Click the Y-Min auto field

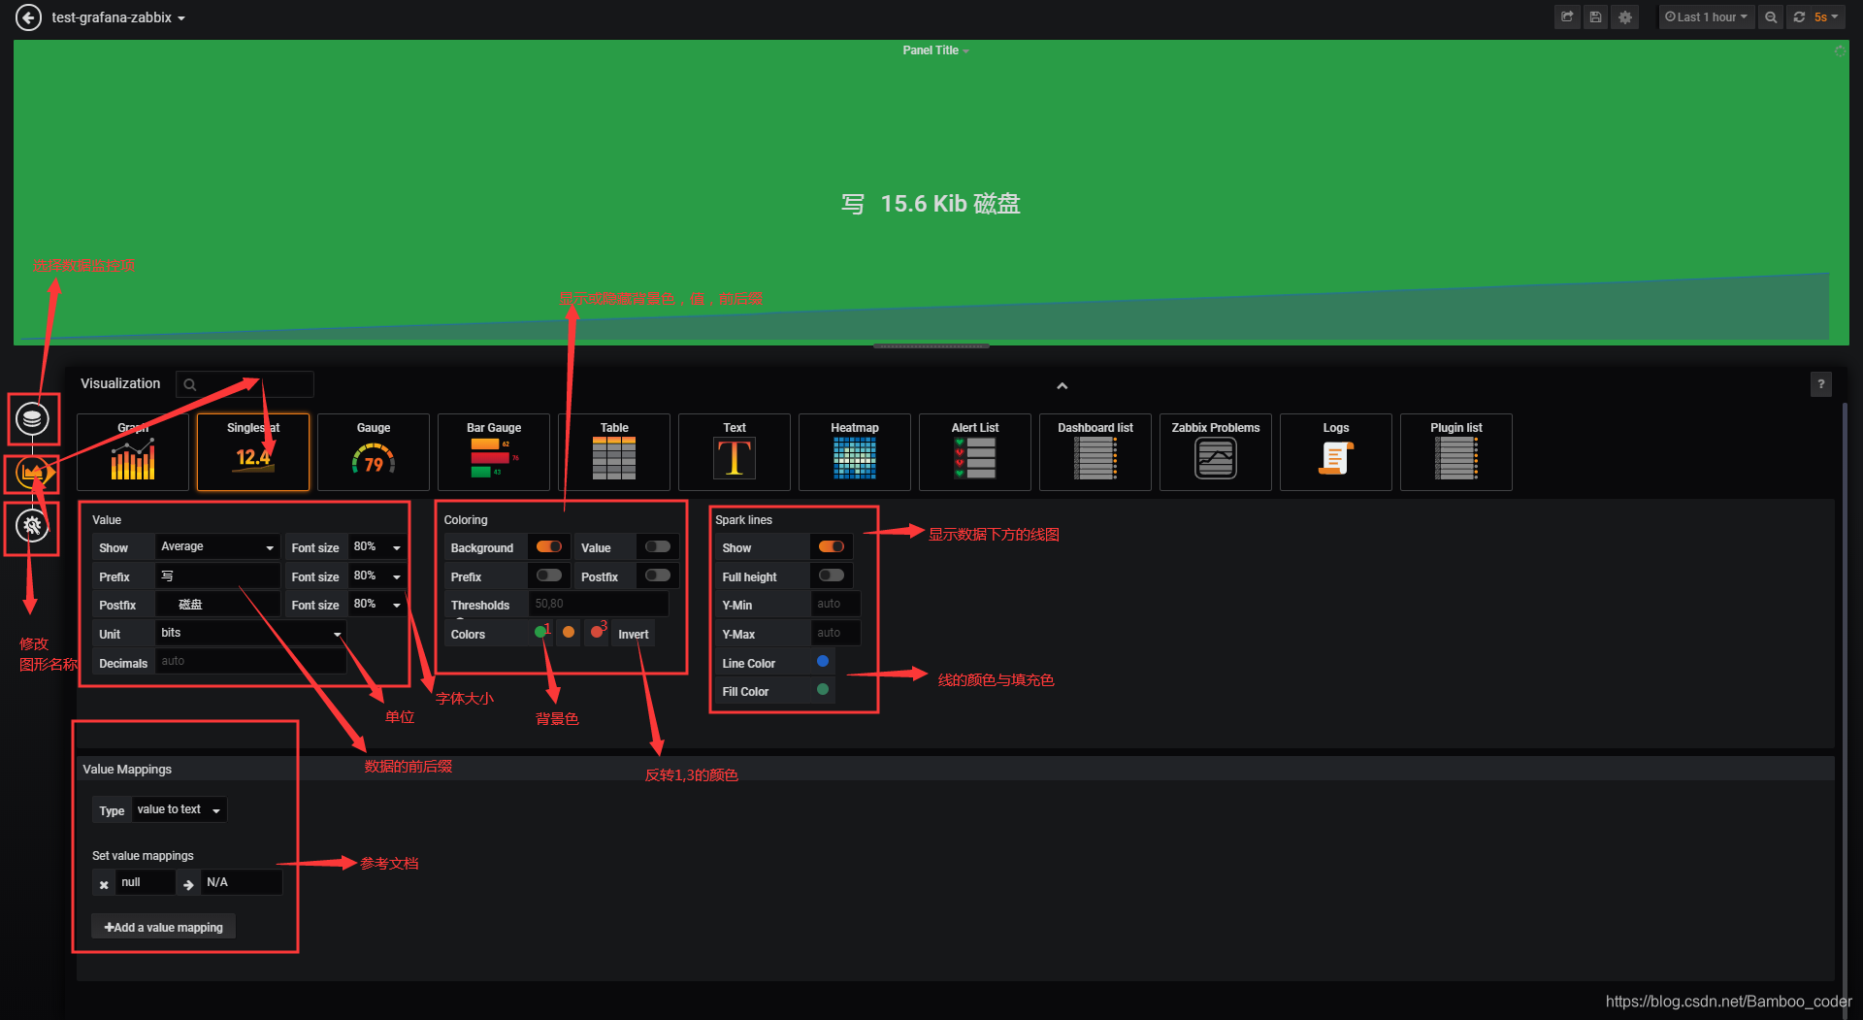point(835,605)
